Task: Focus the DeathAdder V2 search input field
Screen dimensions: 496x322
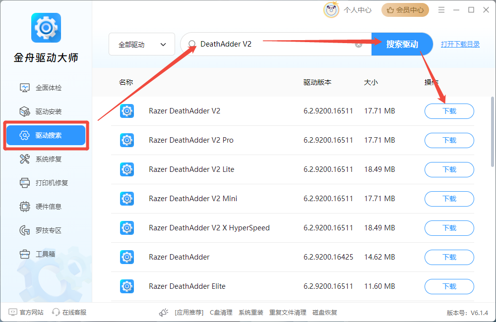Action: coord(273,44)
